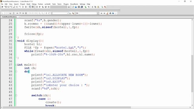Open Find with the magnifier icon

(x=102, y=7)
